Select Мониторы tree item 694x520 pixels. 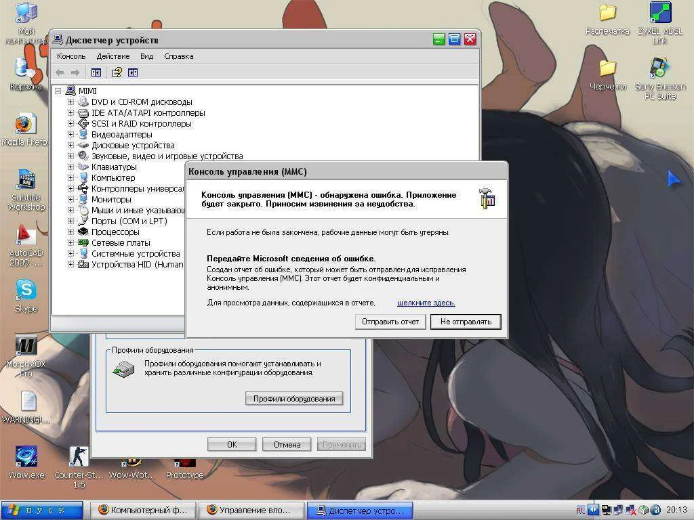click(111, 200)
